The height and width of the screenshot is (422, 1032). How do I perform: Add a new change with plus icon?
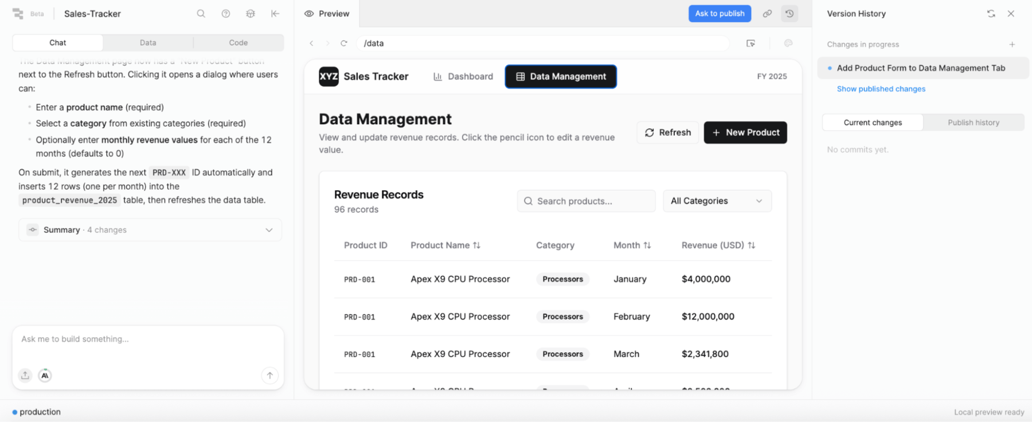pyautogui.click(x=1012, y=45)
